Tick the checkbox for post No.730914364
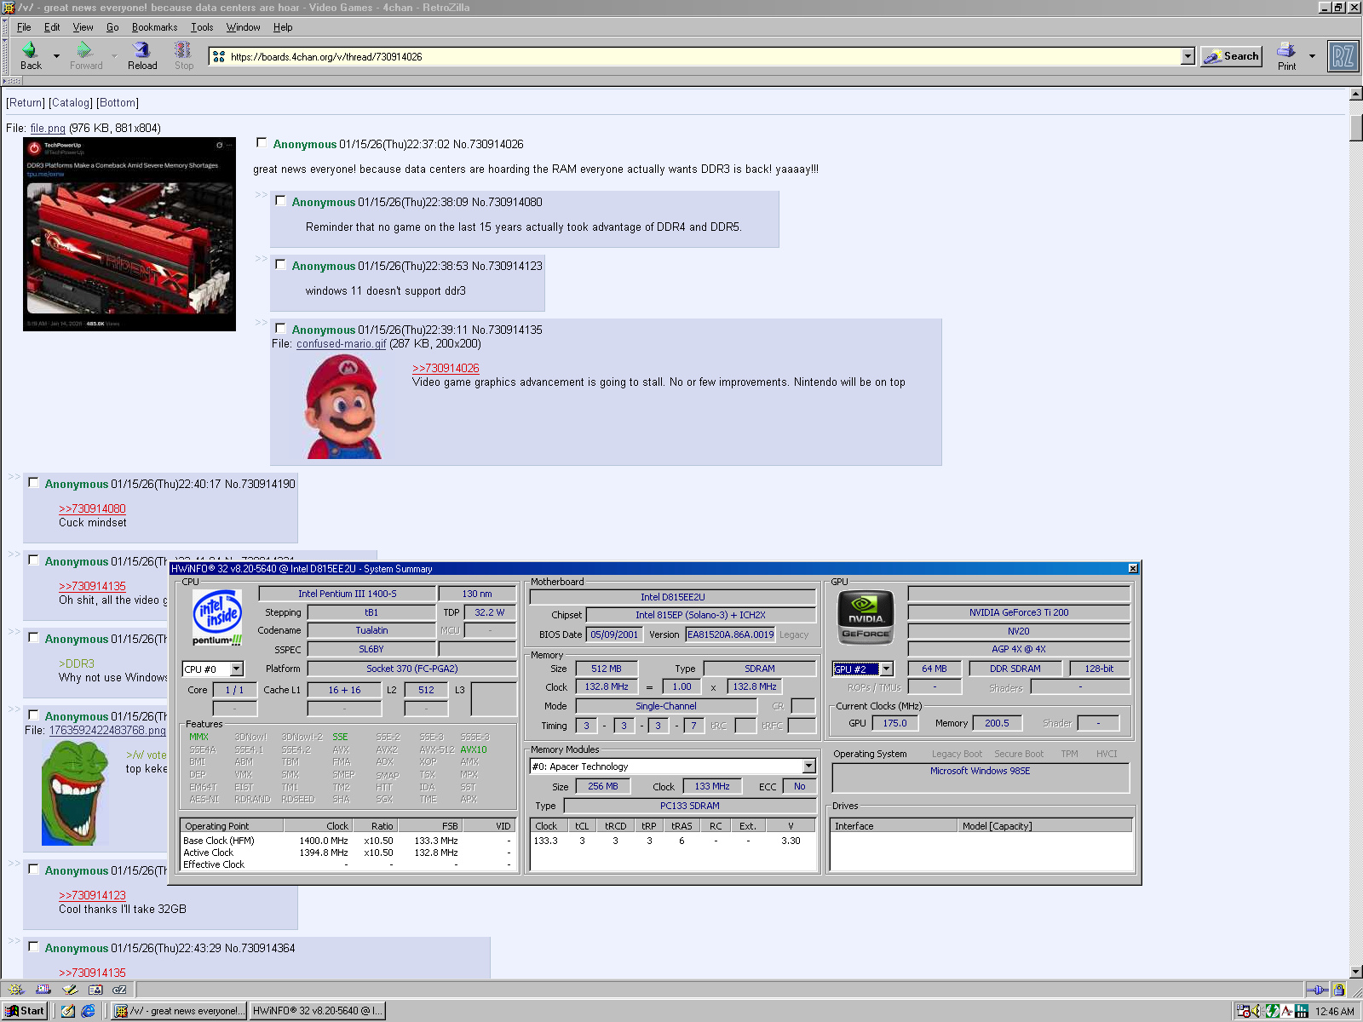The image size is (1363, 1022). 33,947
